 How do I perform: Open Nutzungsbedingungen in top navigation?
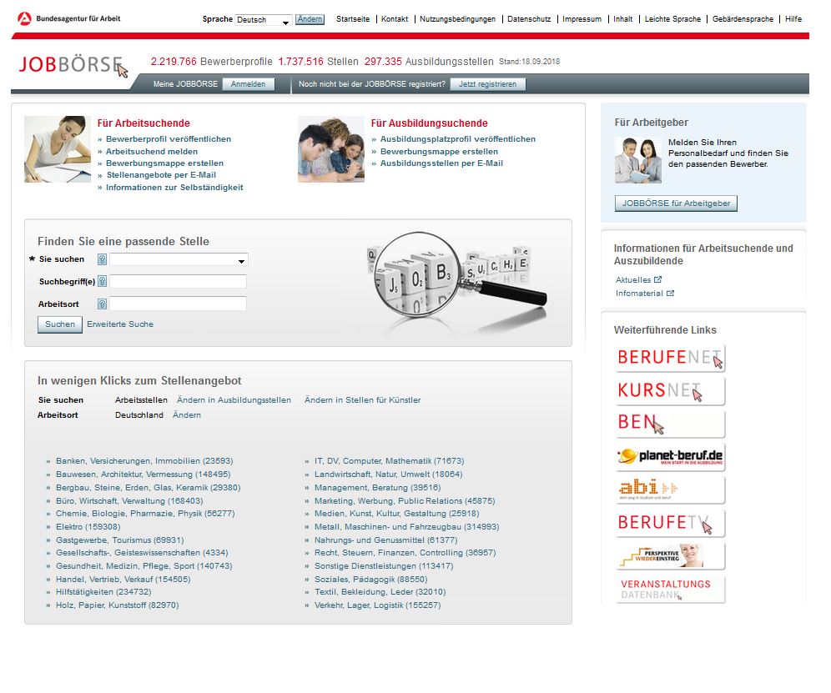457,19
